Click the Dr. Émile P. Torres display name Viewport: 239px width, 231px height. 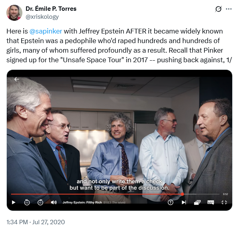point(51,9)
